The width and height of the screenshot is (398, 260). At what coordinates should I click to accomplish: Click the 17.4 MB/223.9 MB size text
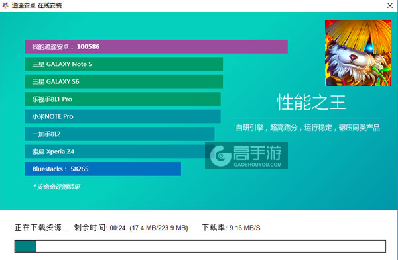pyautogui.click(x=159, y=228)
